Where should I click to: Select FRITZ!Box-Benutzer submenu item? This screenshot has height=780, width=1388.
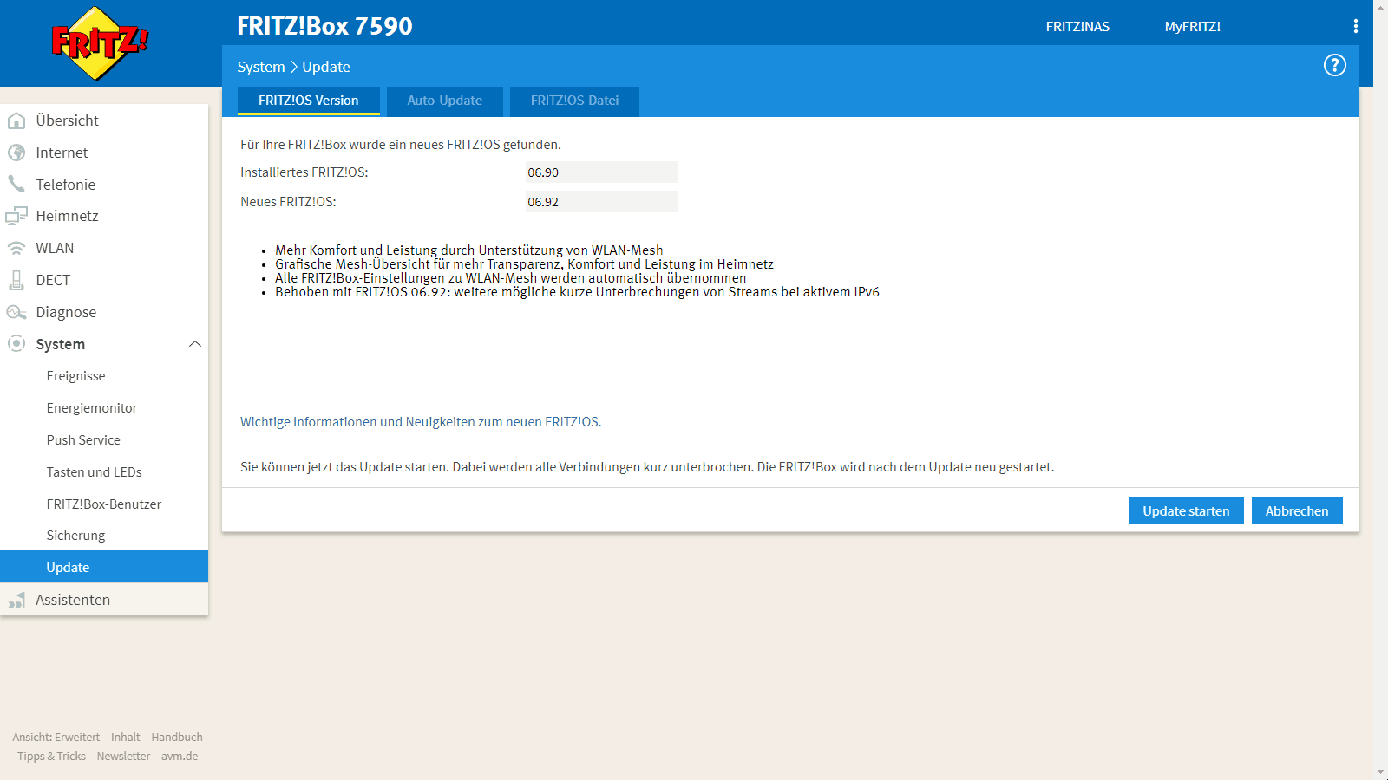104,504
